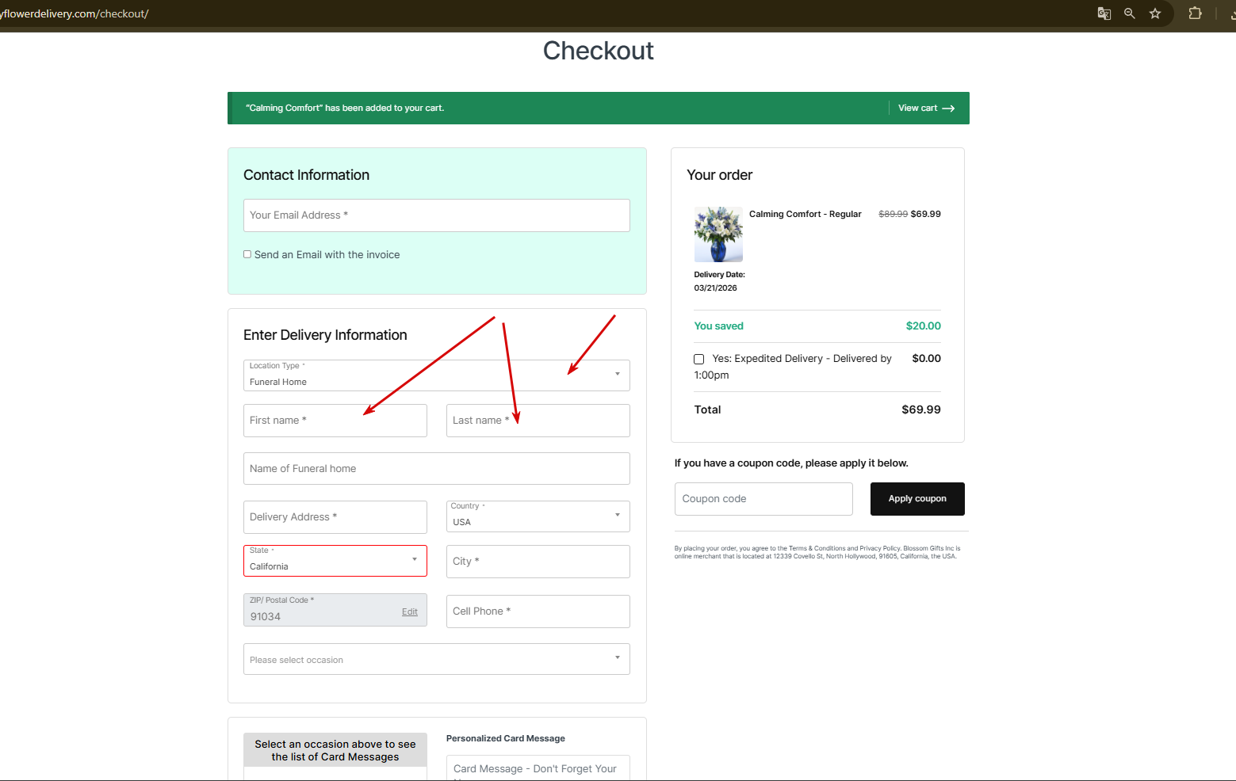Click the Coupon code field
Image resolution: width=1236 pixels, height=781 pixels.
tap(763, 499)
